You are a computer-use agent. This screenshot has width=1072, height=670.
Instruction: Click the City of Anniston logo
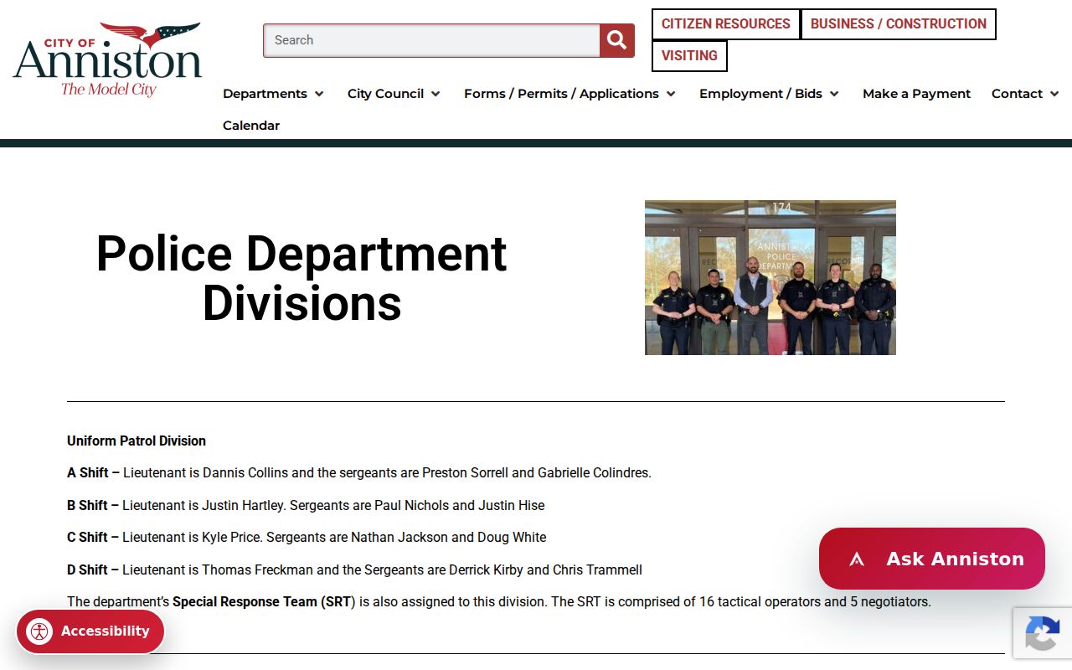(x=107, y=59)
